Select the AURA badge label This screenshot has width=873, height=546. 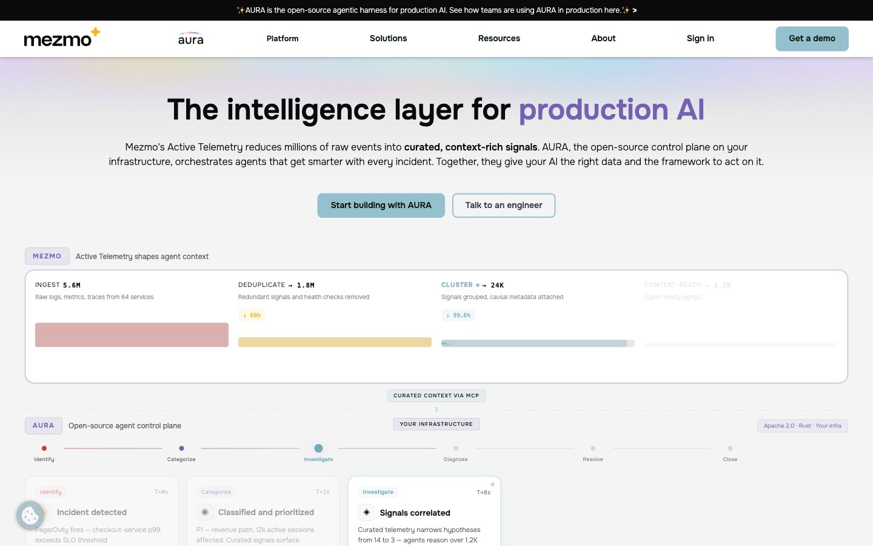(x=44, y=425)
